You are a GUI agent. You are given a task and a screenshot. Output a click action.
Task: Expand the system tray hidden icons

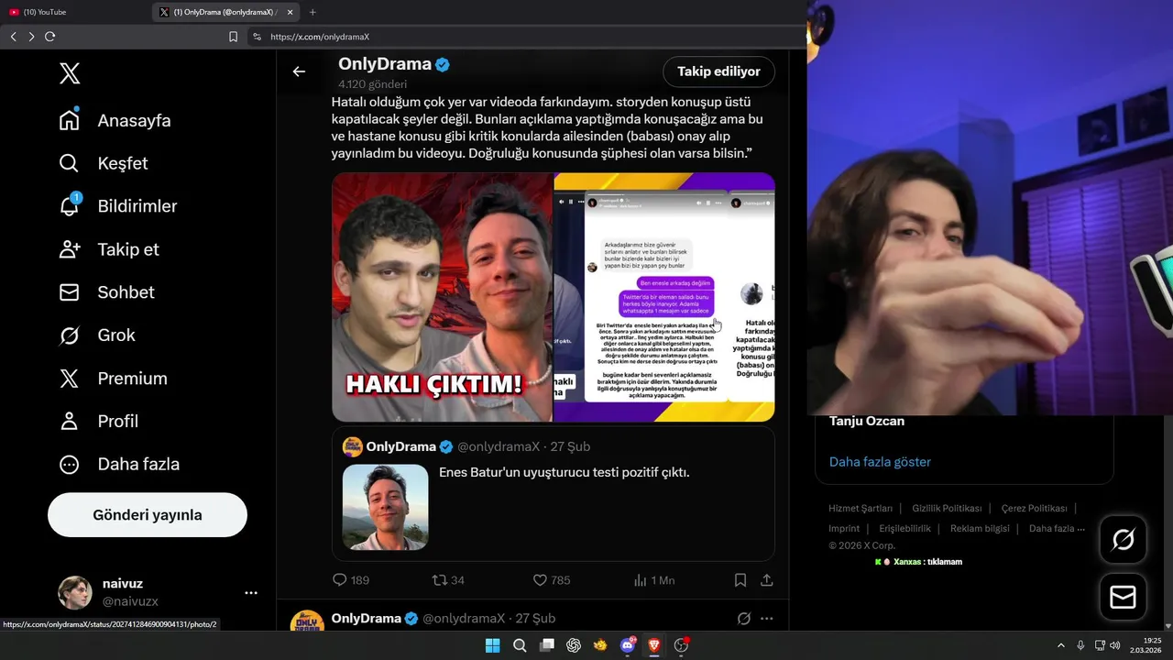click(1061, 645)
